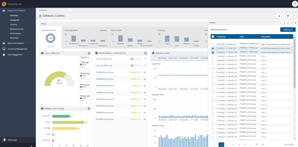Go to next page with right chevron
Image resolution: width=298 pixels, height=147 pixels.
[x=263, y=144]
